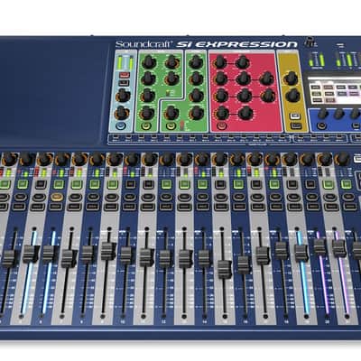Click the amber lit solo button on channel 6
Screen dimensions: 361x361
point(57,198)
